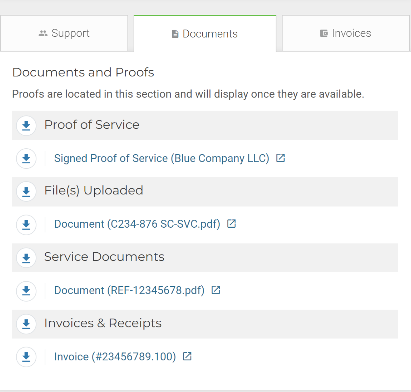Open REF-12345678.pdf in new tab
Image resolution: width=411 pixels, height=392 pixels.
point(216,290)
